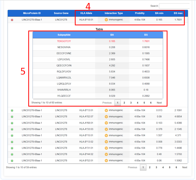Expand the HLA-A*02:07 row details

pyautogui.click(x=12, y=117)
